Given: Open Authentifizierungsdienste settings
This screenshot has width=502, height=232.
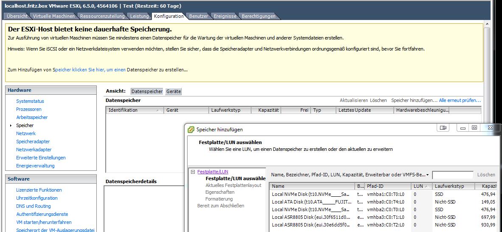Looking at the screenshot, I should click(42, 214).
